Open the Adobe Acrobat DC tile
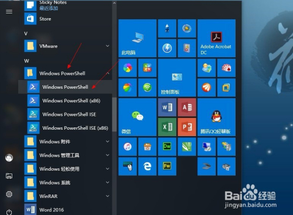Screen dimensions: 293x215 216,38
